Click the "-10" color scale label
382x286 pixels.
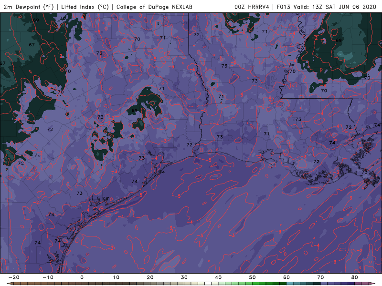coord(48,277)
